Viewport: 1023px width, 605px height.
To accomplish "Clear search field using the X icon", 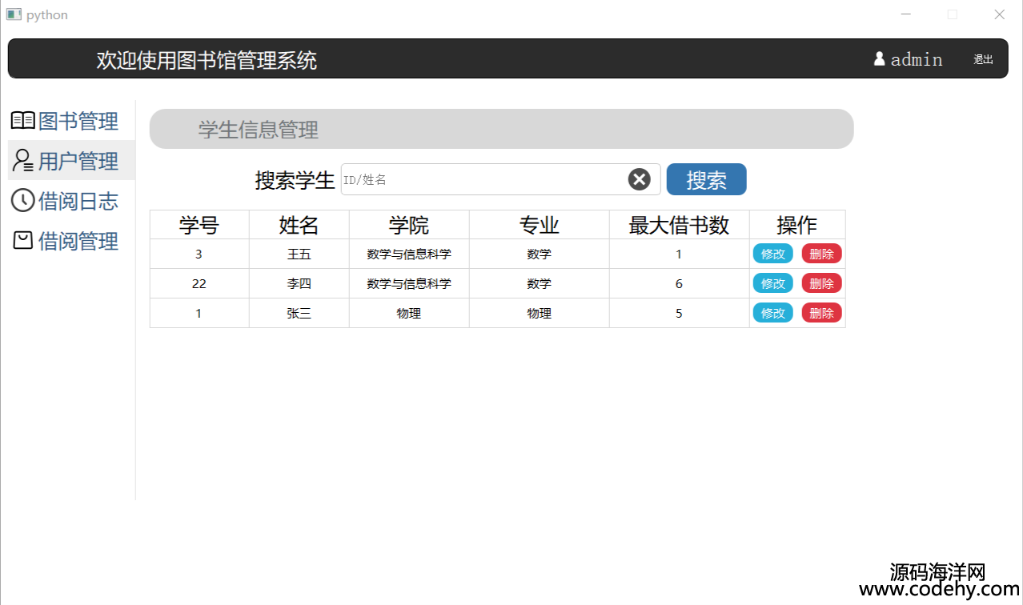I will (639, 180).
